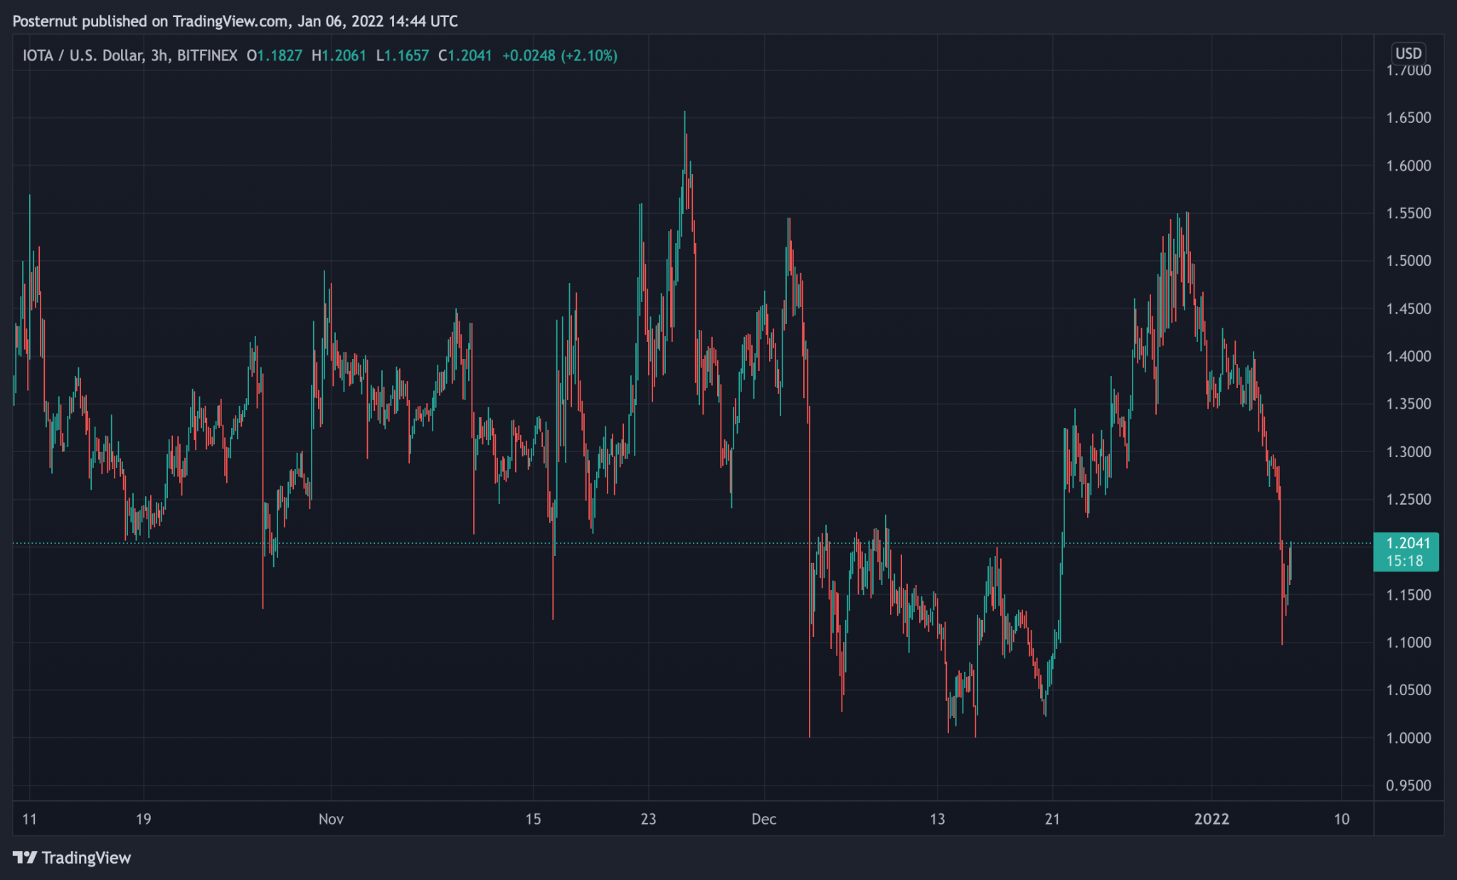Click the '19' date label on time axis
Image resolution: width=1457 pixels, height=880 pixels.
click(144, 819)
